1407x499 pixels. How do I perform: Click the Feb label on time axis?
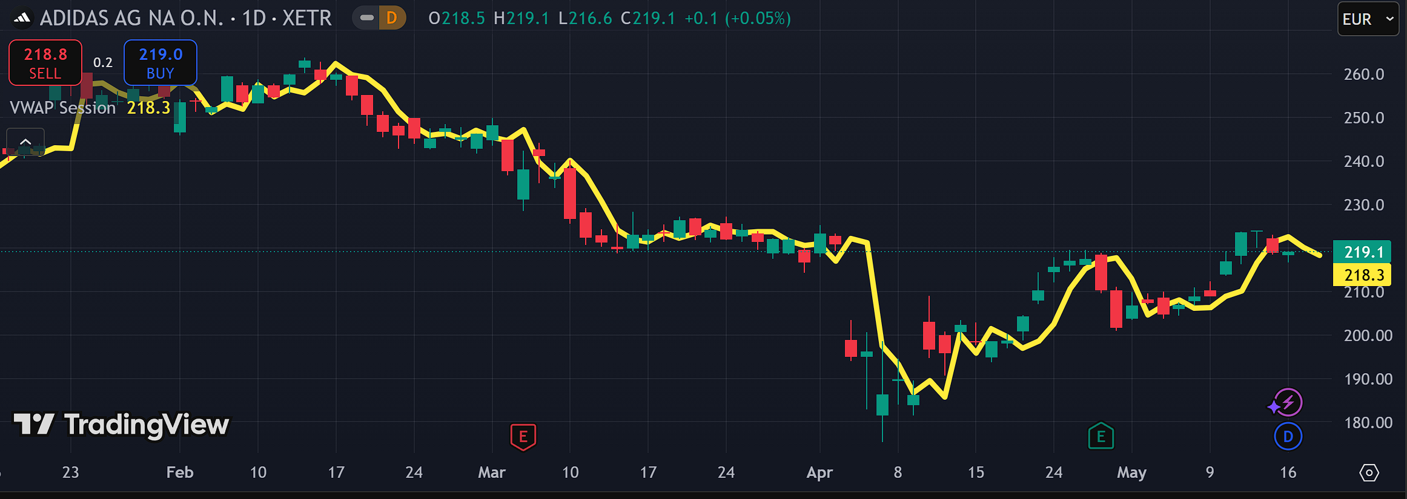point(180,472)
